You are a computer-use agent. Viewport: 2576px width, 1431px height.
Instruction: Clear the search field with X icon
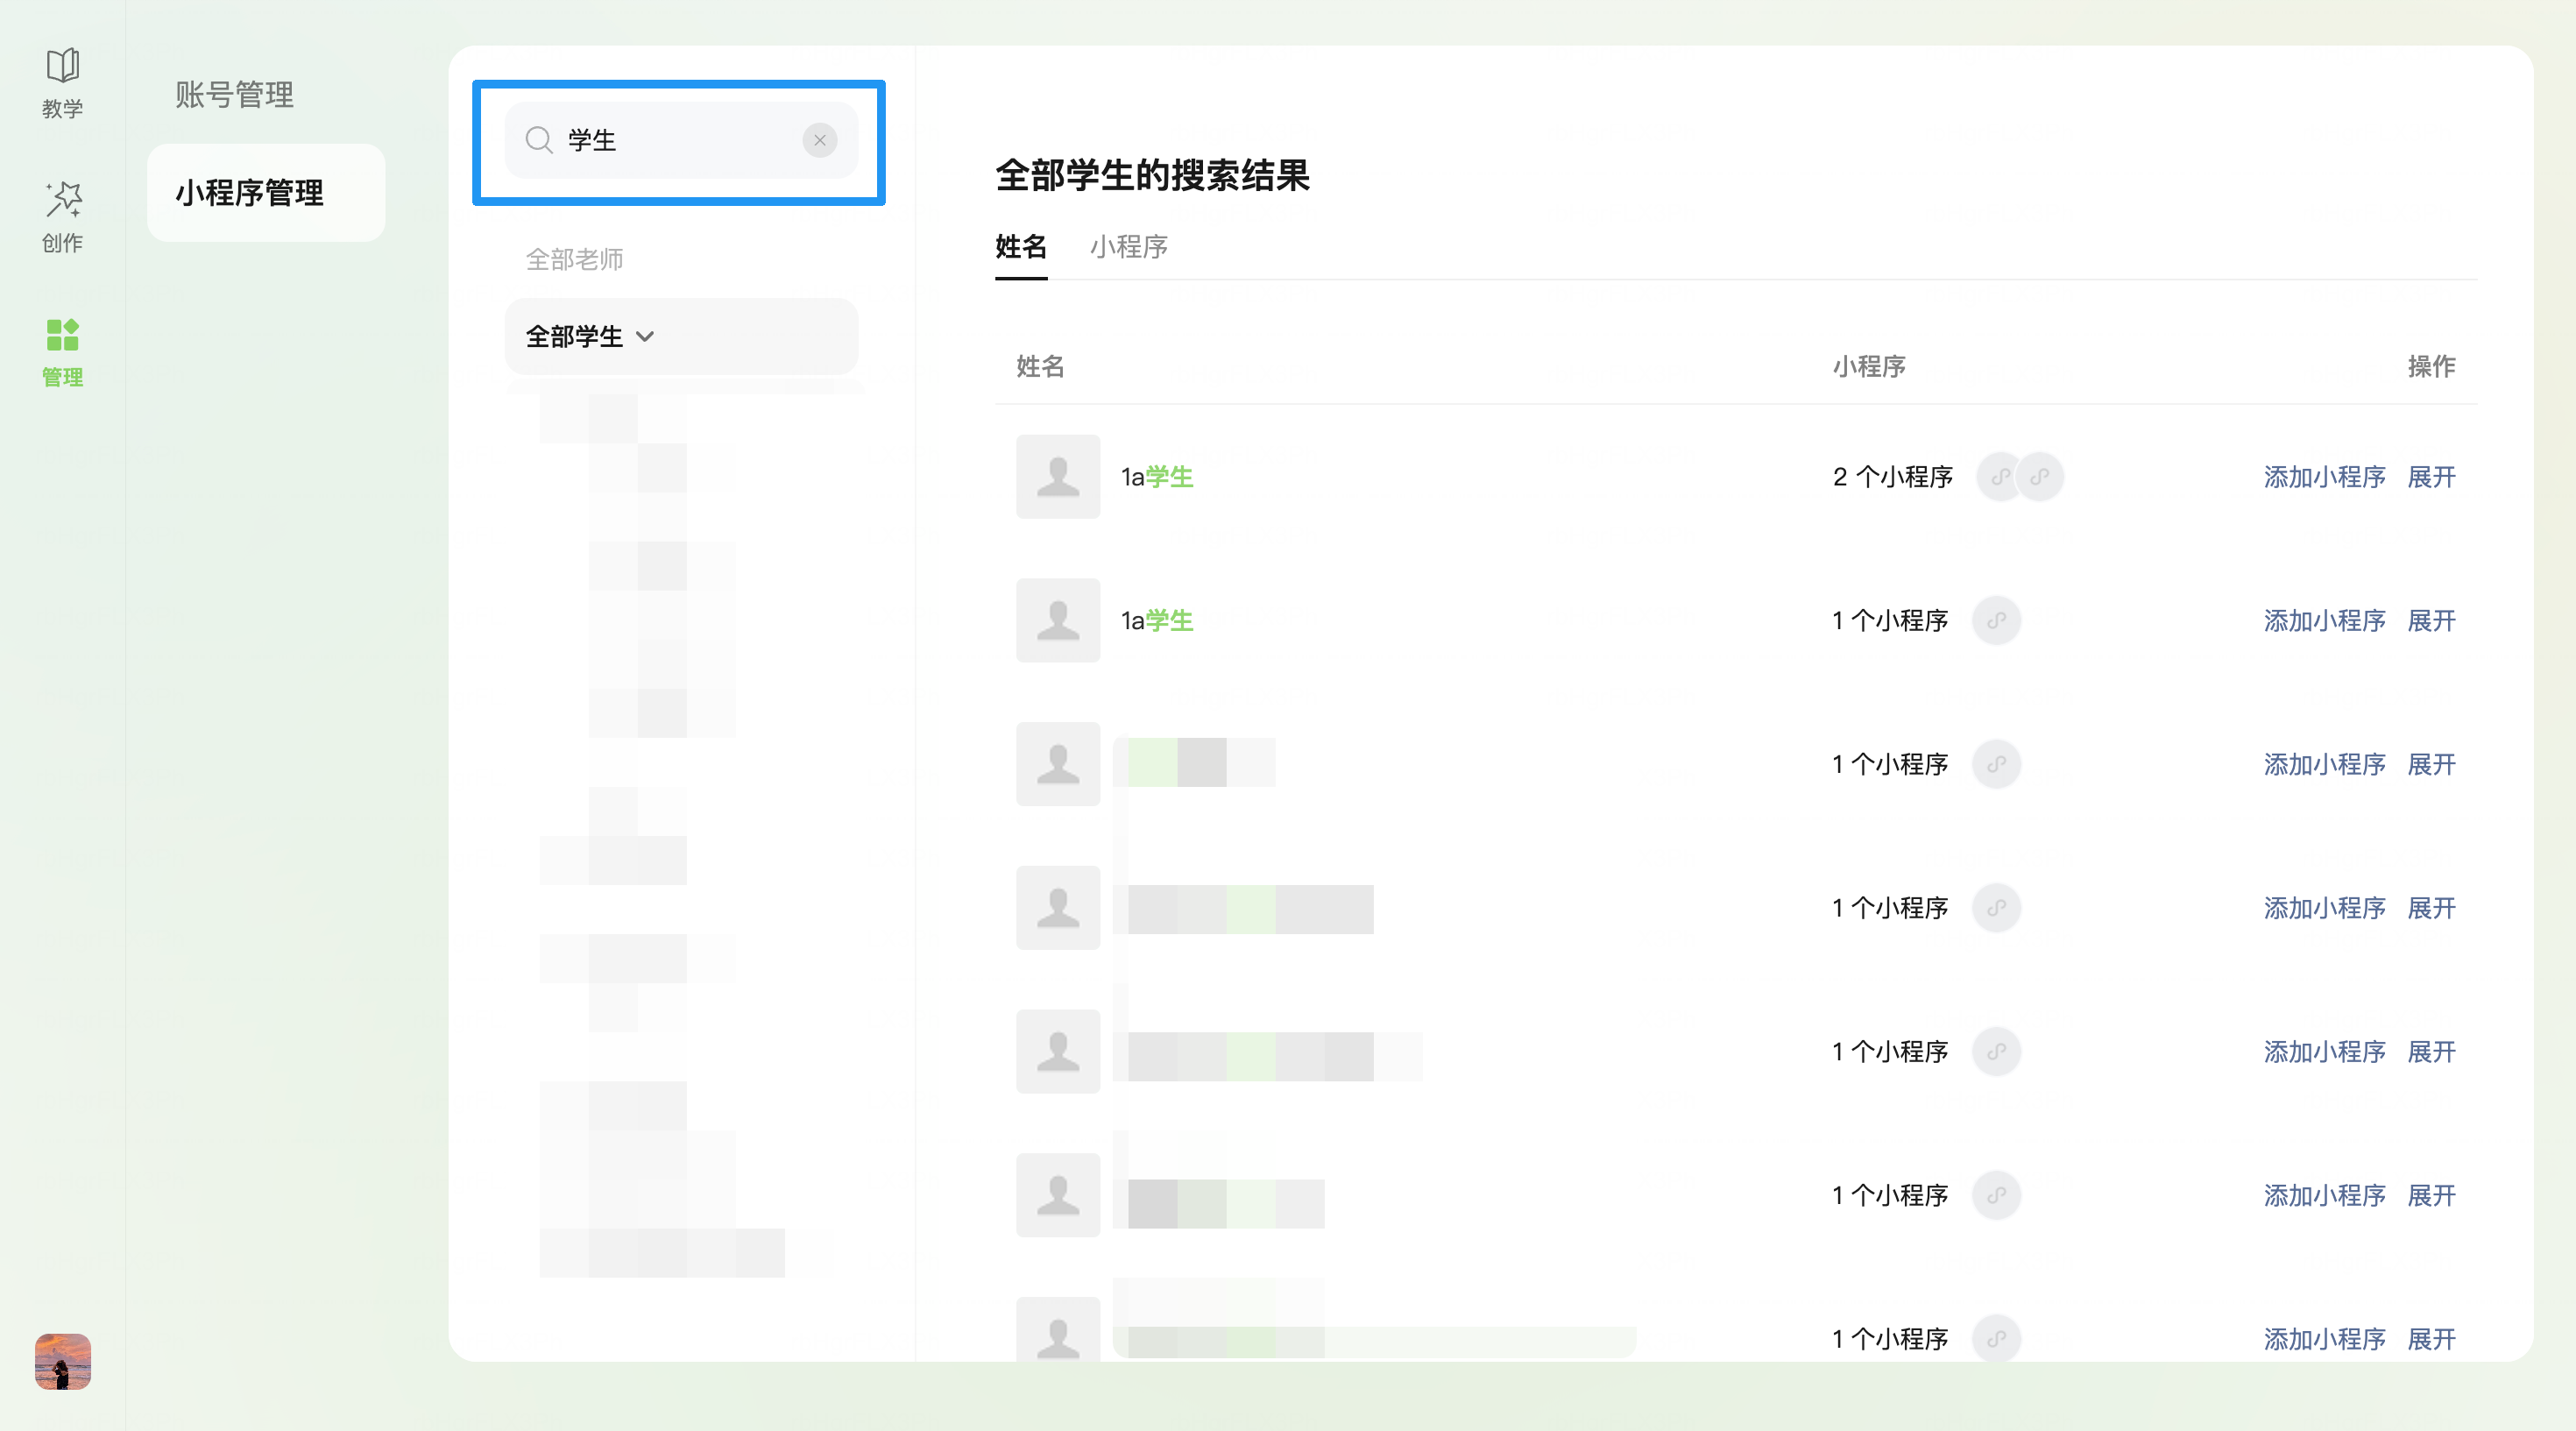click(x=819, y=140)
